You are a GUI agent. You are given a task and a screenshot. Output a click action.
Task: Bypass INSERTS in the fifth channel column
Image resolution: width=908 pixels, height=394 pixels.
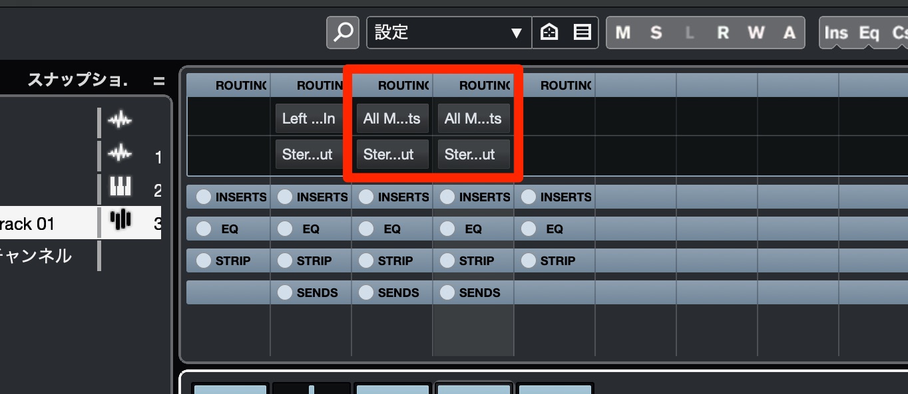[529, 197]
